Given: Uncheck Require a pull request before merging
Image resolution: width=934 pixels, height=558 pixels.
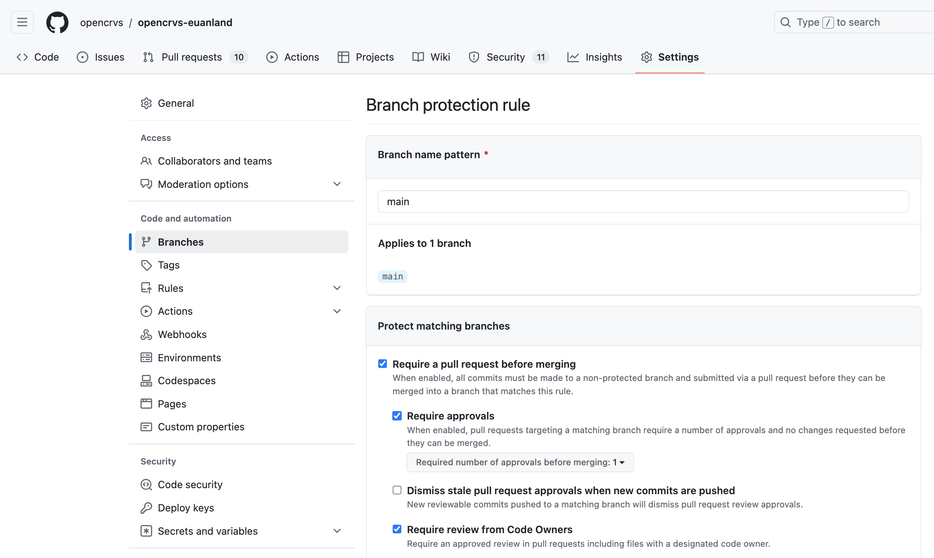Looking at the screenshot, I should (x=383, y=364).
